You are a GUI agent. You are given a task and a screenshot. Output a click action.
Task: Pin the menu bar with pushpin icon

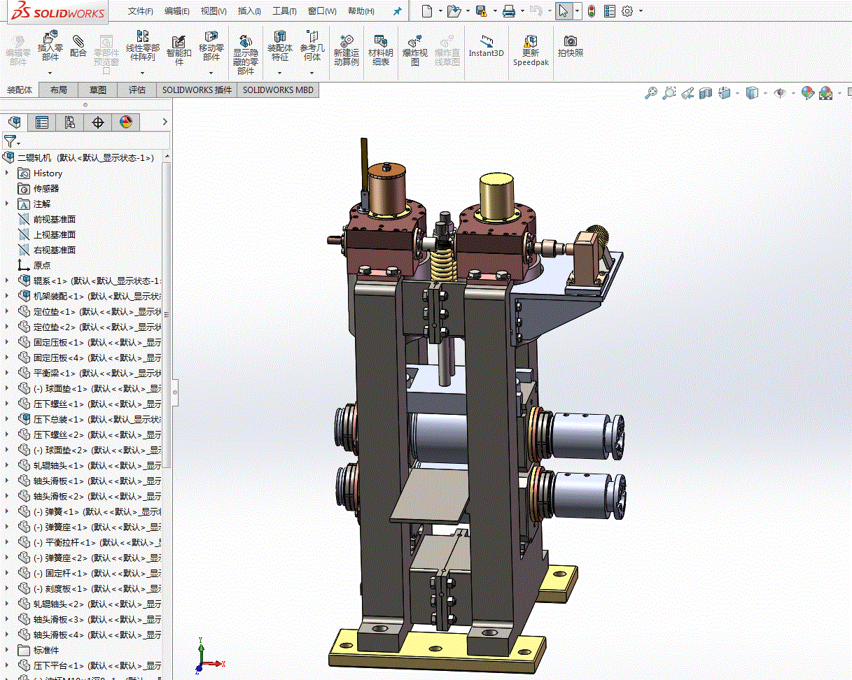[x=398, y=11]
